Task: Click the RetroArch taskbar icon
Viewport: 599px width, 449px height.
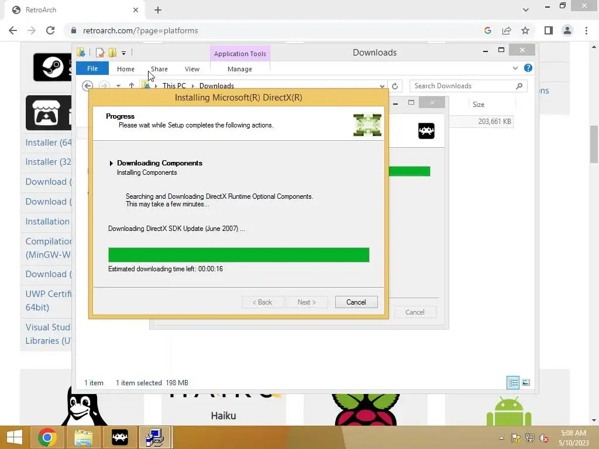Action: pos(119,437)
